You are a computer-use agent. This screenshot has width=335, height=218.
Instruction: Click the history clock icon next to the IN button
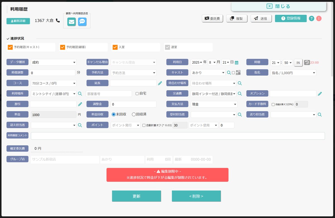(307, 62)
